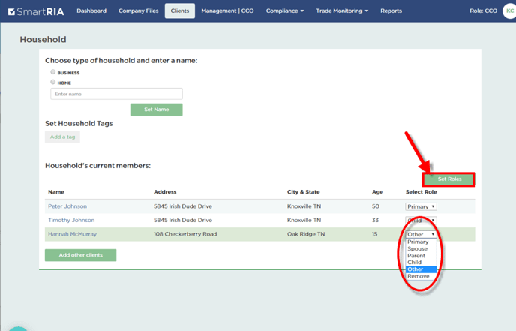516x331 pixels.
Task: Click Add a tag button
Action: [62, 137]
